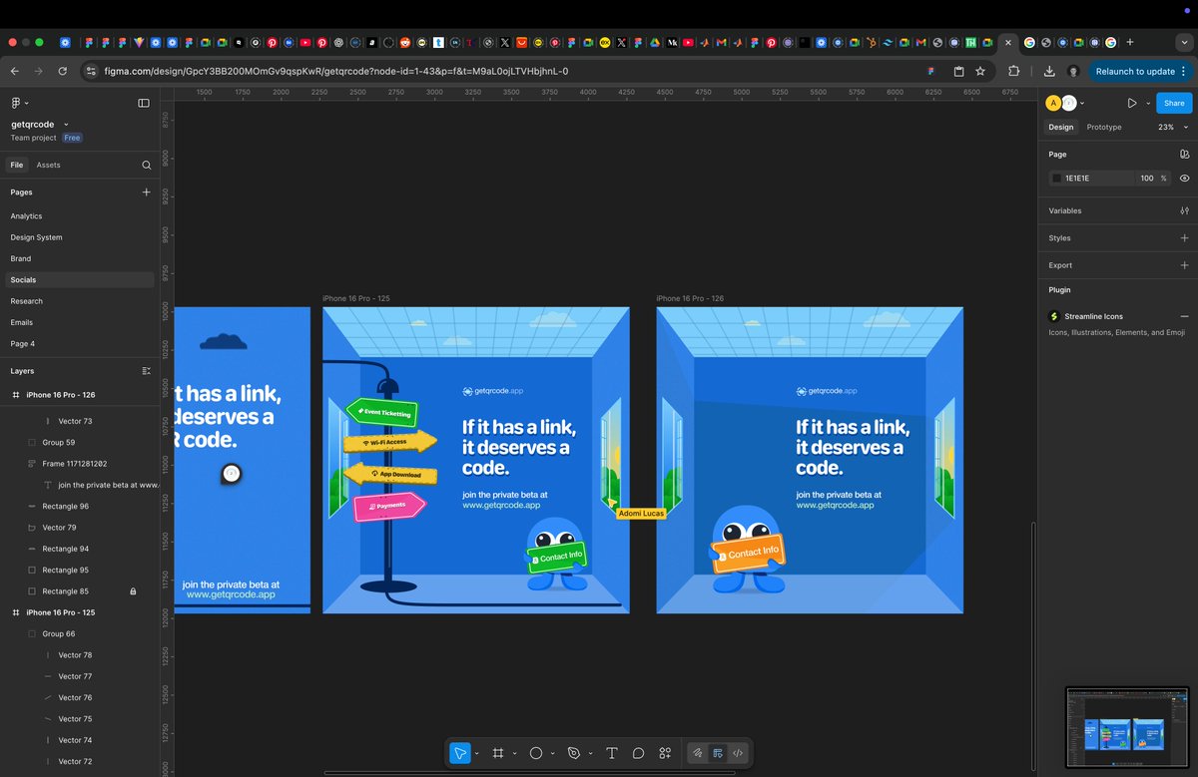Open shape tools dropdown arrow
This screenshot has height=777, width=1198.
(553, 754)
